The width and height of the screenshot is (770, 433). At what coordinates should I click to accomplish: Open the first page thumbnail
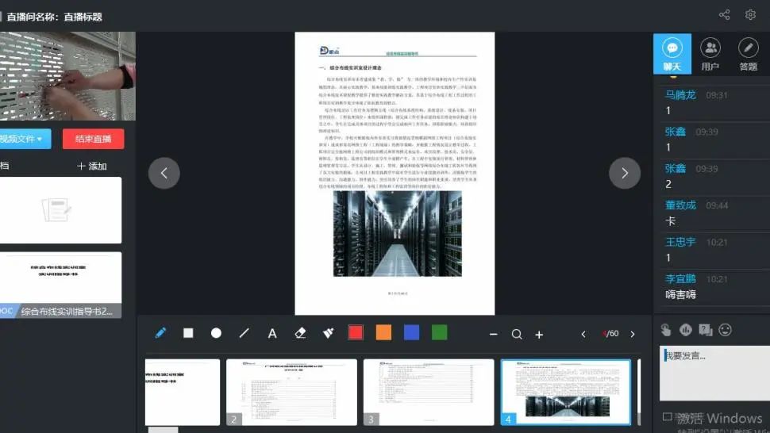pyautogui.click(x=183, y=393)
